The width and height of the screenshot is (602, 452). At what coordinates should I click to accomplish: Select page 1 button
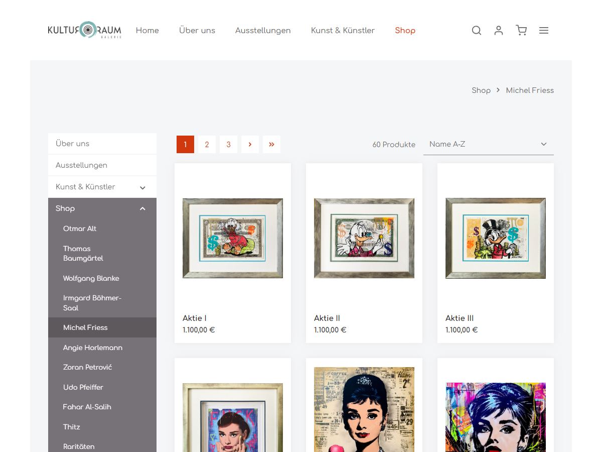click(185, 145)
